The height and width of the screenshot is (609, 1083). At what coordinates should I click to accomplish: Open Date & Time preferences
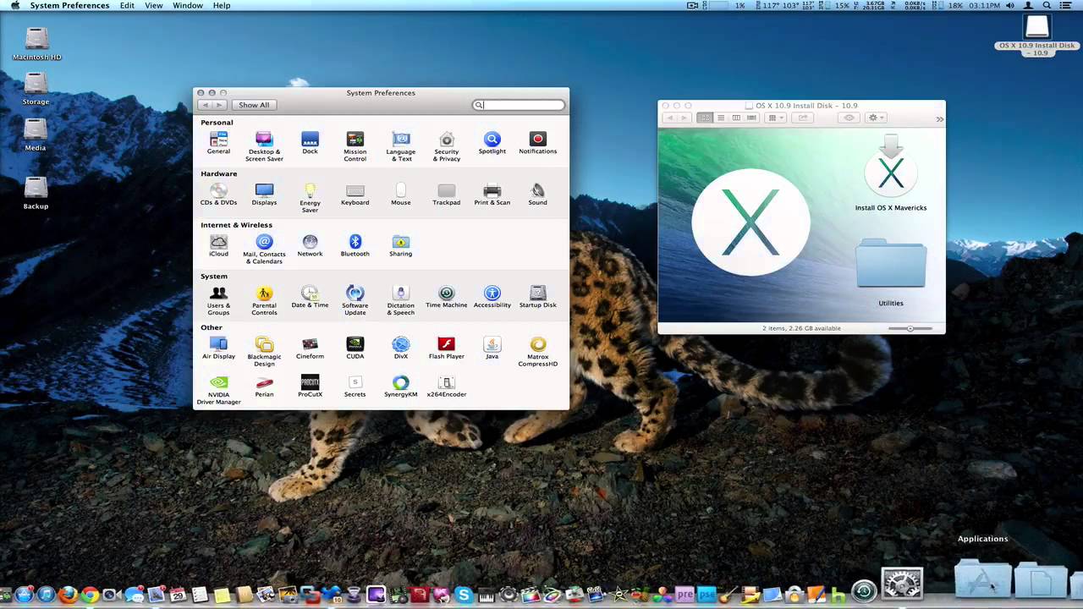coord(310,295)
